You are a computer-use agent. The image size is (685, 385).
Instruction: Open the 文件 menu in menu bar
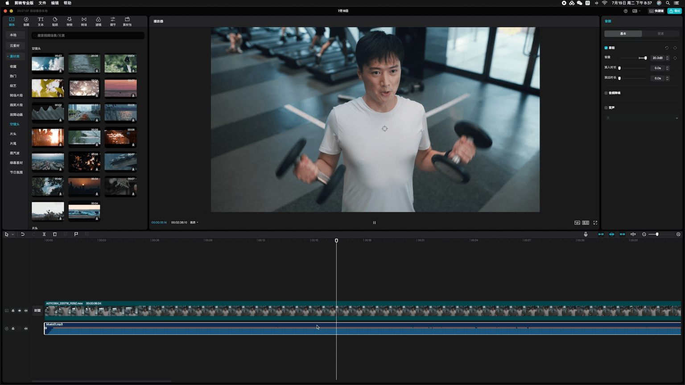coord(42,3)
